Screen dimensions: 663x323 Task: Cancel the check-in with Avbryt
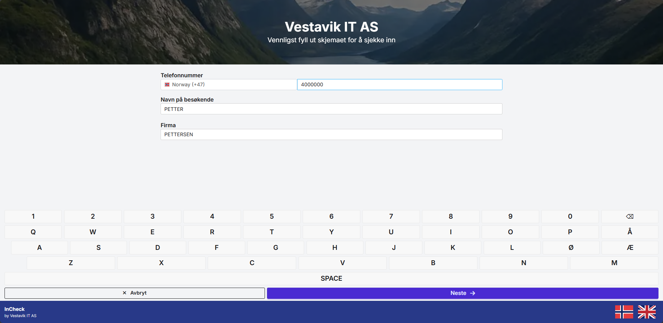click(135, 293)
